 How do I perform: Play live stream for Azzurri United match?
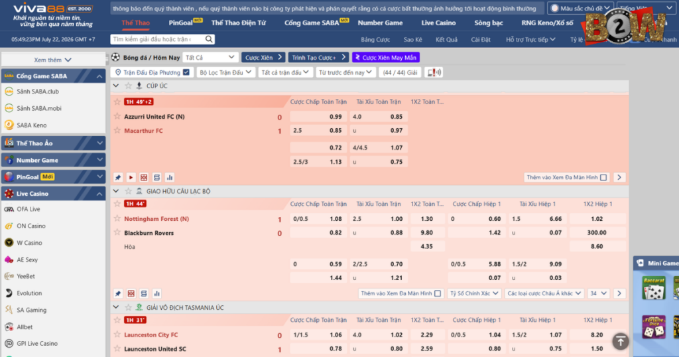tap(131, 177)
